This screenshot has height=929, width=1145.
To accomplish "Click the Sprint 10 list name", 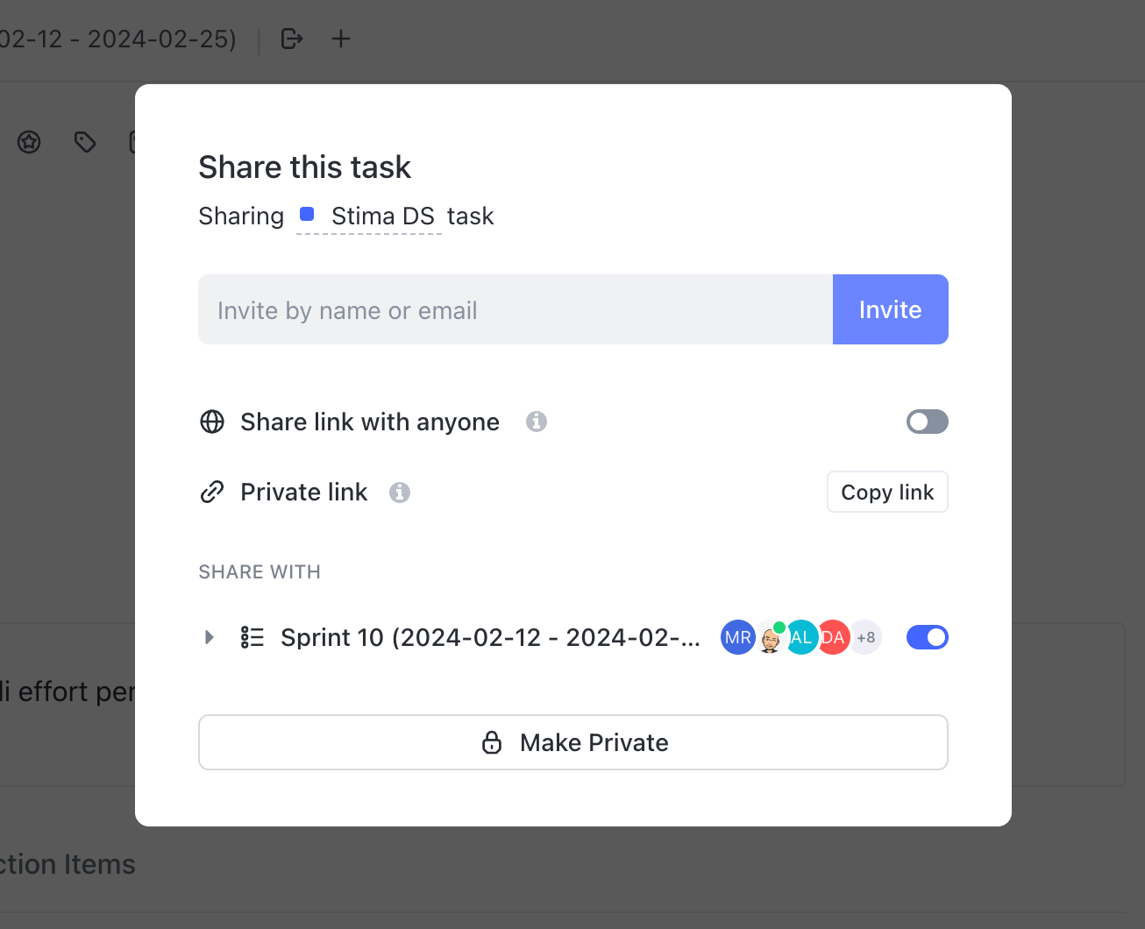I will coord(490,637).
